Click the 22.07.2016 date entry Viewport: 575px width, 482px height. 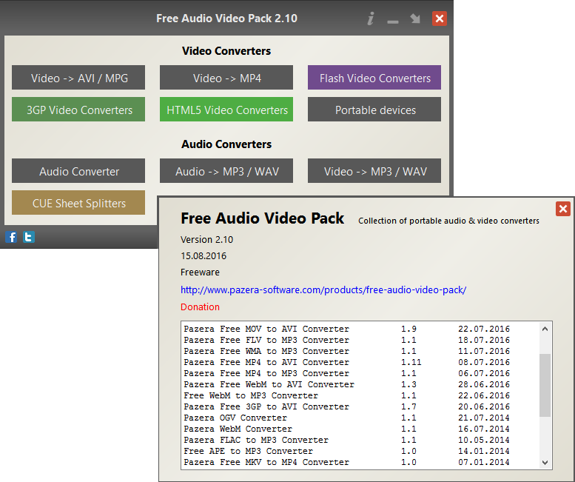[484, 329]
